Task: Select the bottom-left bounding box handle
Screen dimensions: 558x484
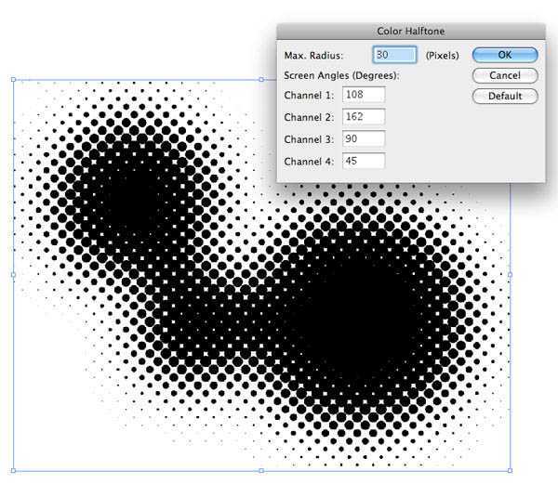Action: 14,470
